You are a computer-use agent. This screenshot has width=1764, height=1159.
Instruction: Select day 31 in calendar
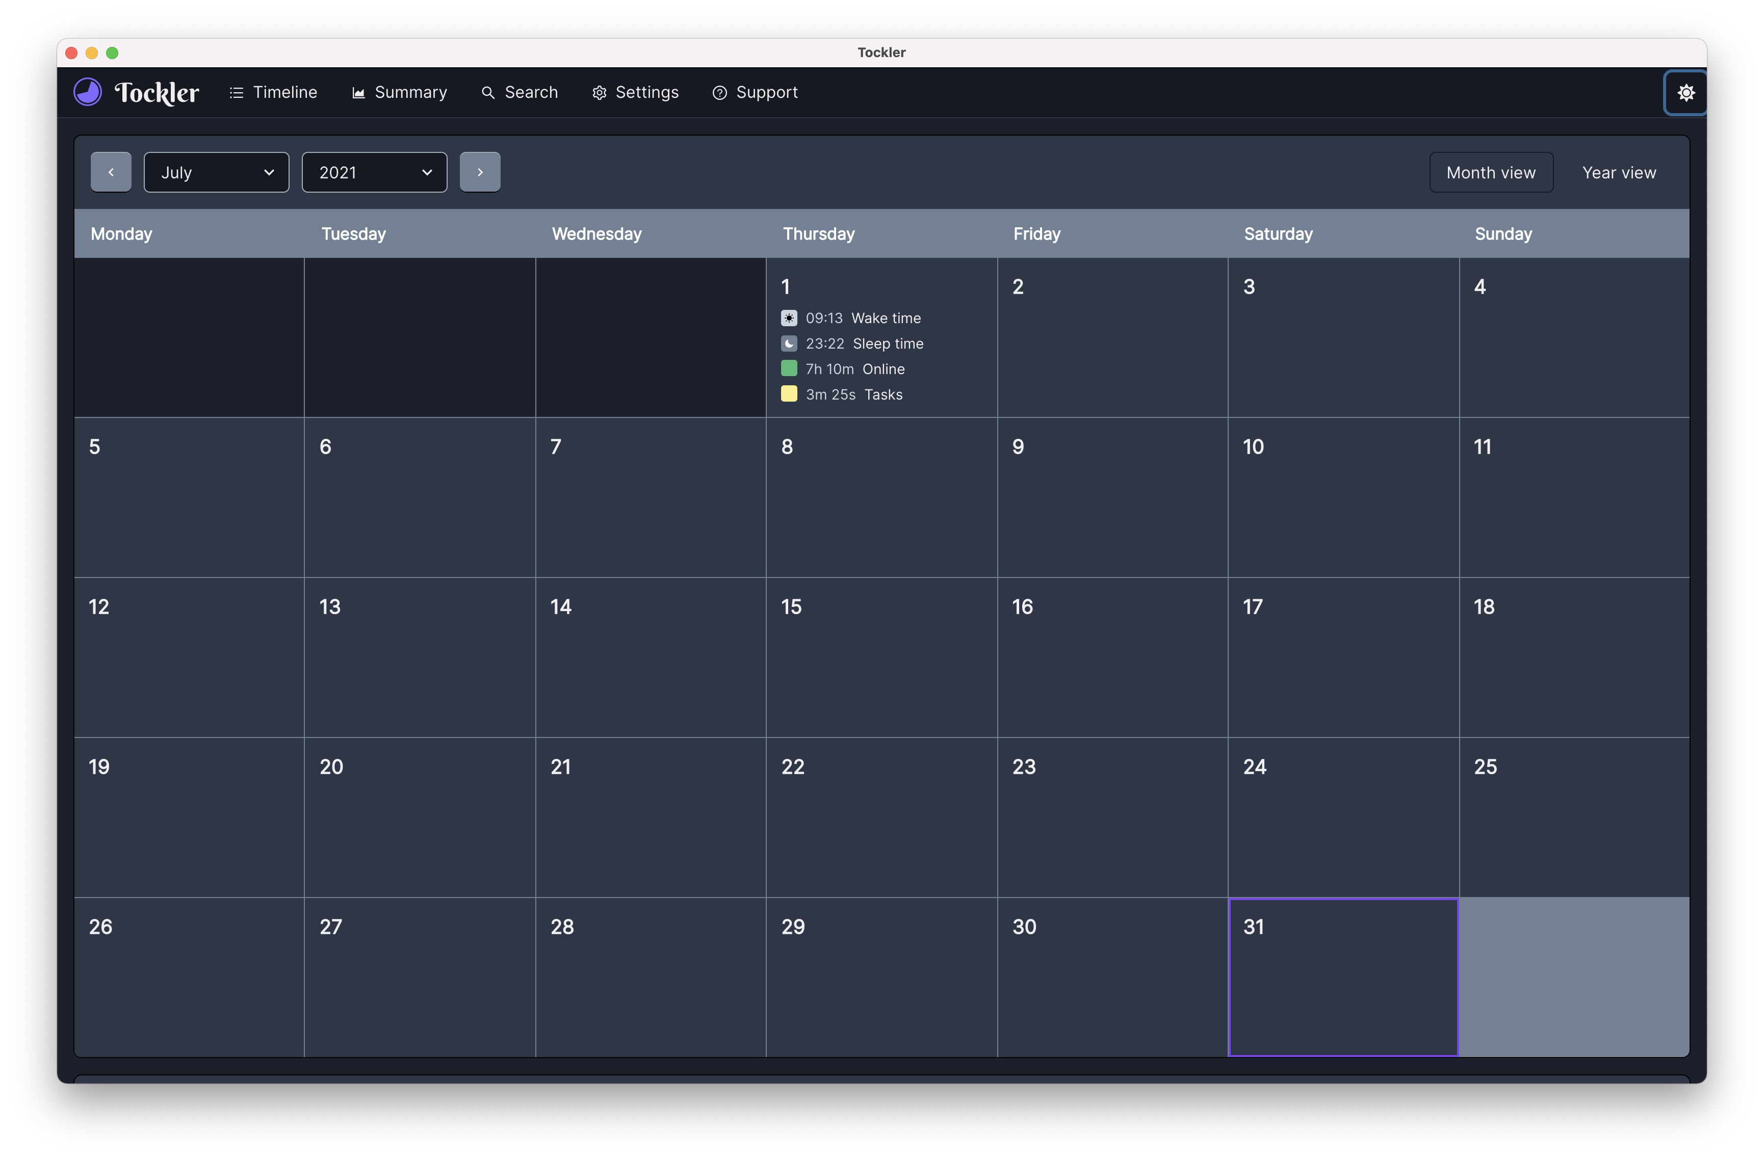click(x=1343, y=977)
